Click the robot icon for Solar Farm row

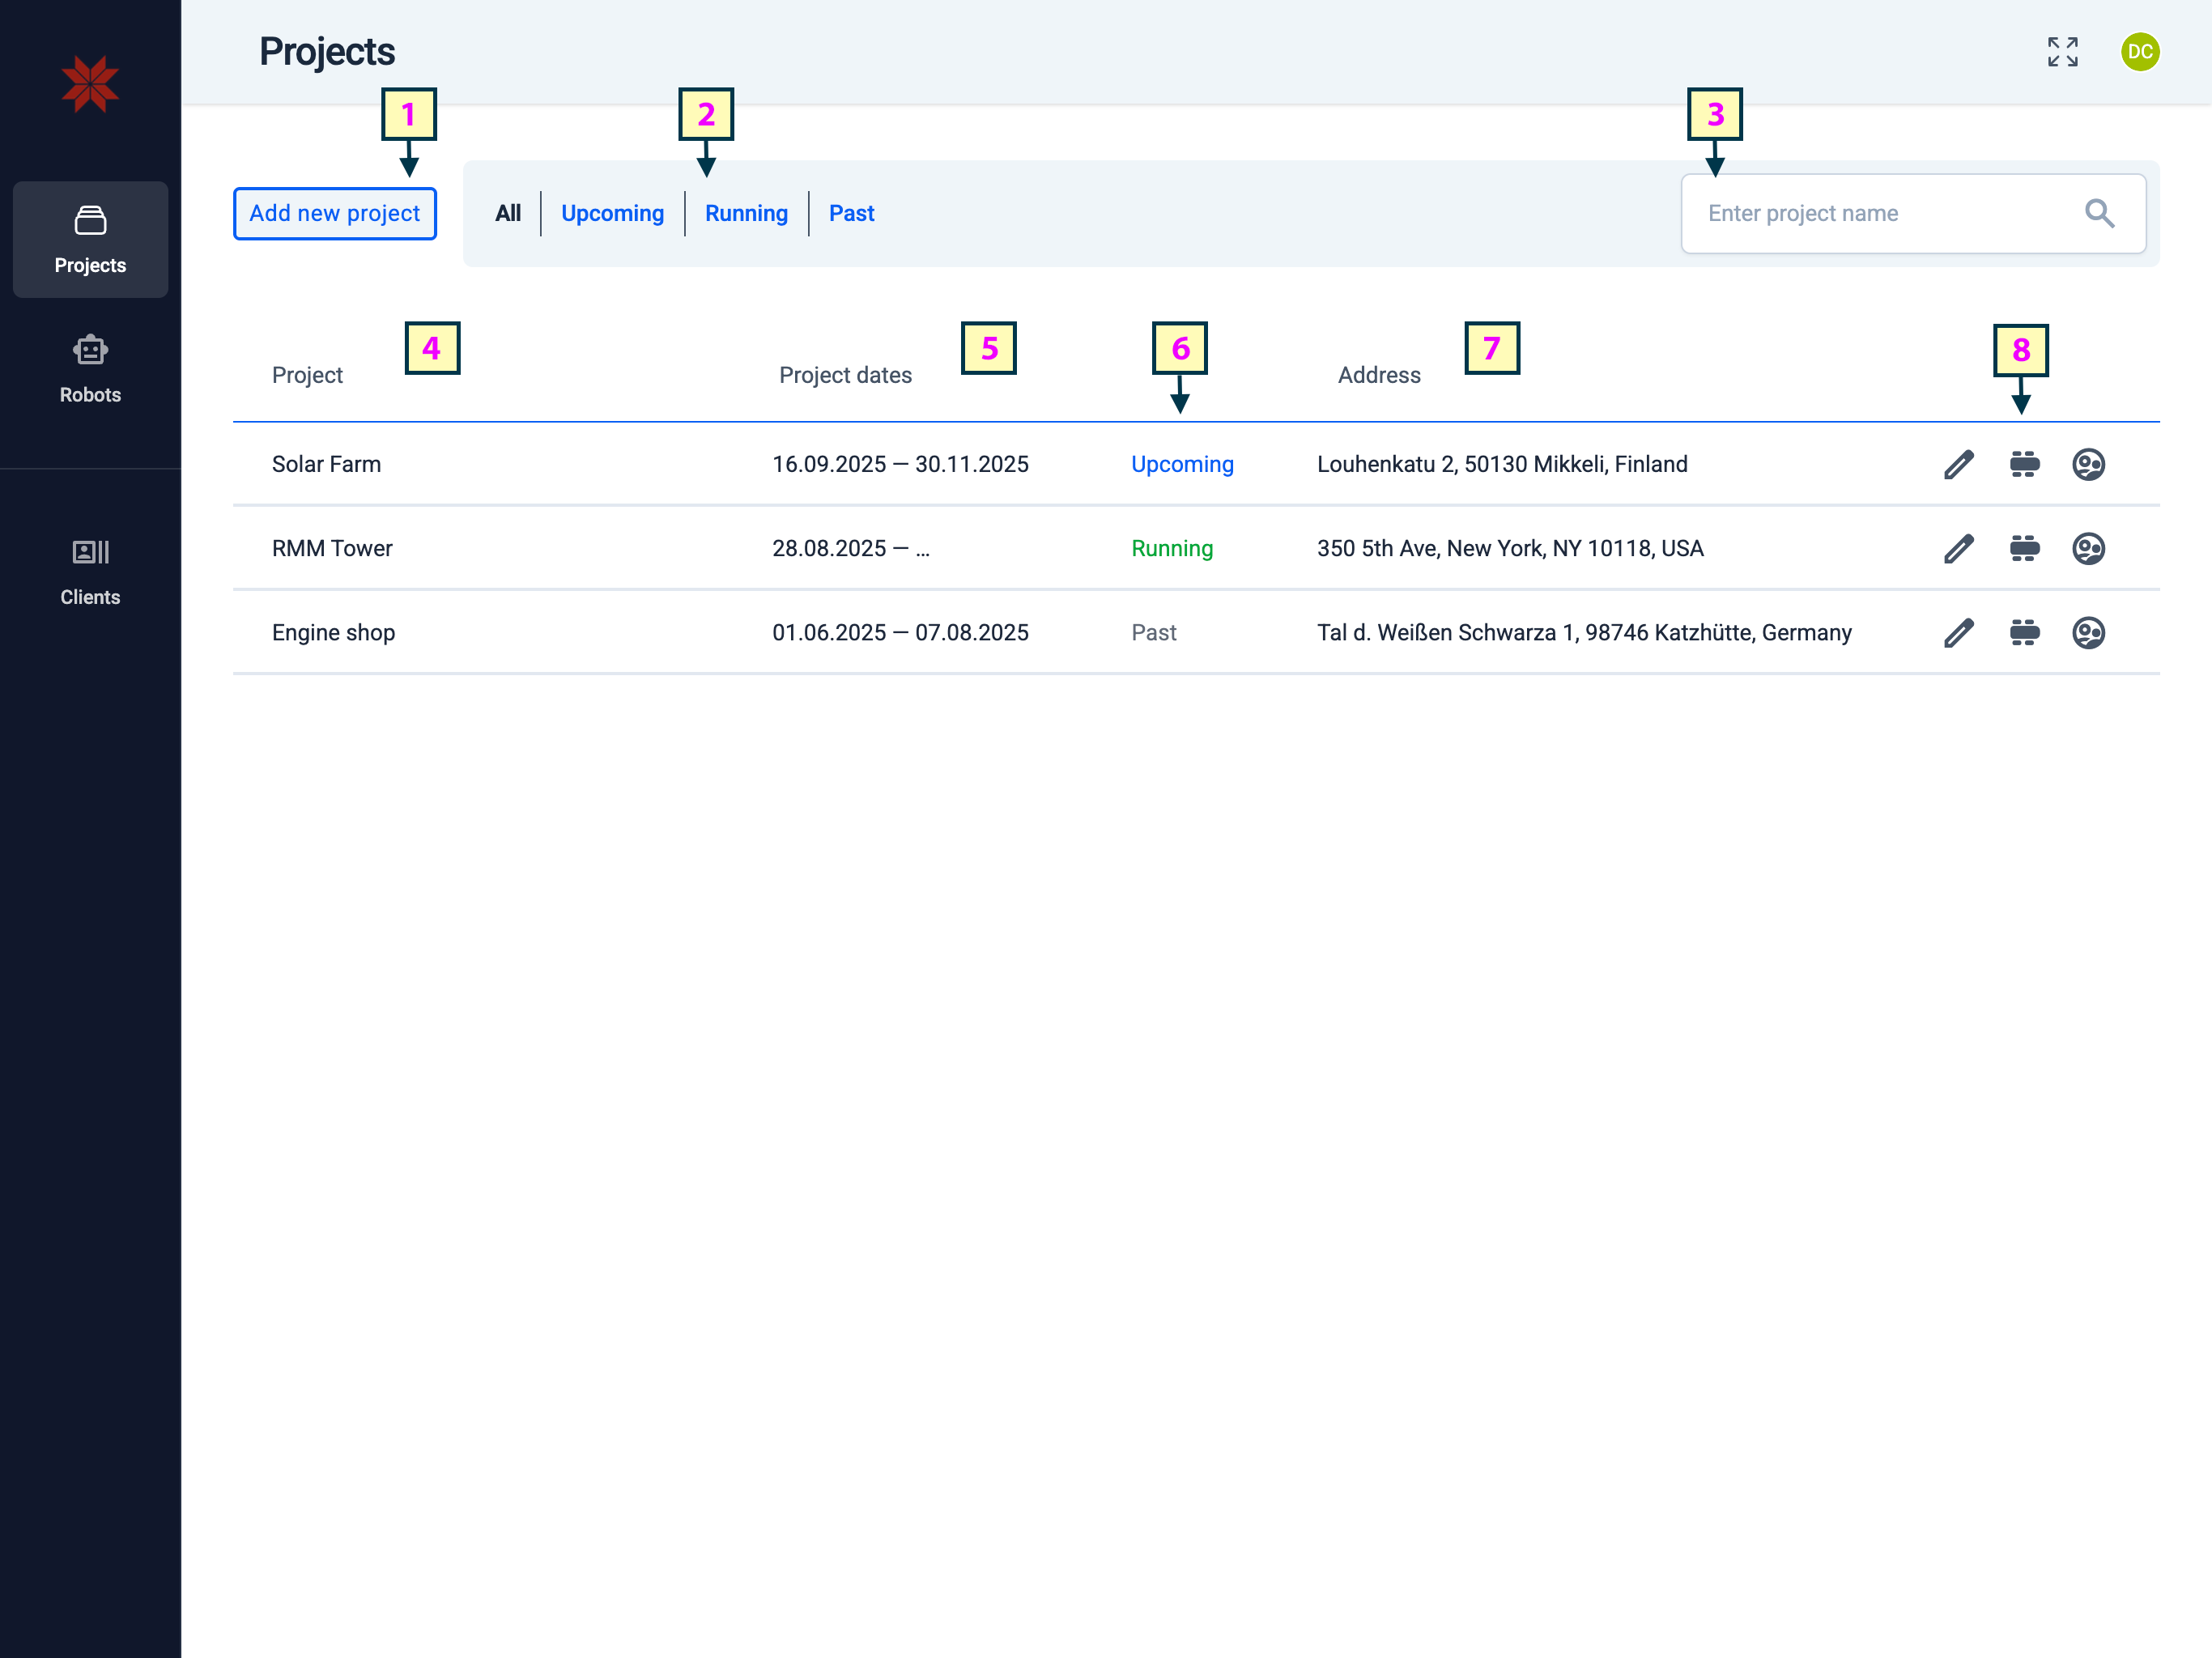pyautogui.click(x=2024, y=464)
